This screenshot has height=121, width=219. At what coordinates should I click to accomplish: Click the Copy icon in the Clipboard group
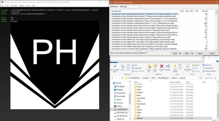(x=122, y=66)
